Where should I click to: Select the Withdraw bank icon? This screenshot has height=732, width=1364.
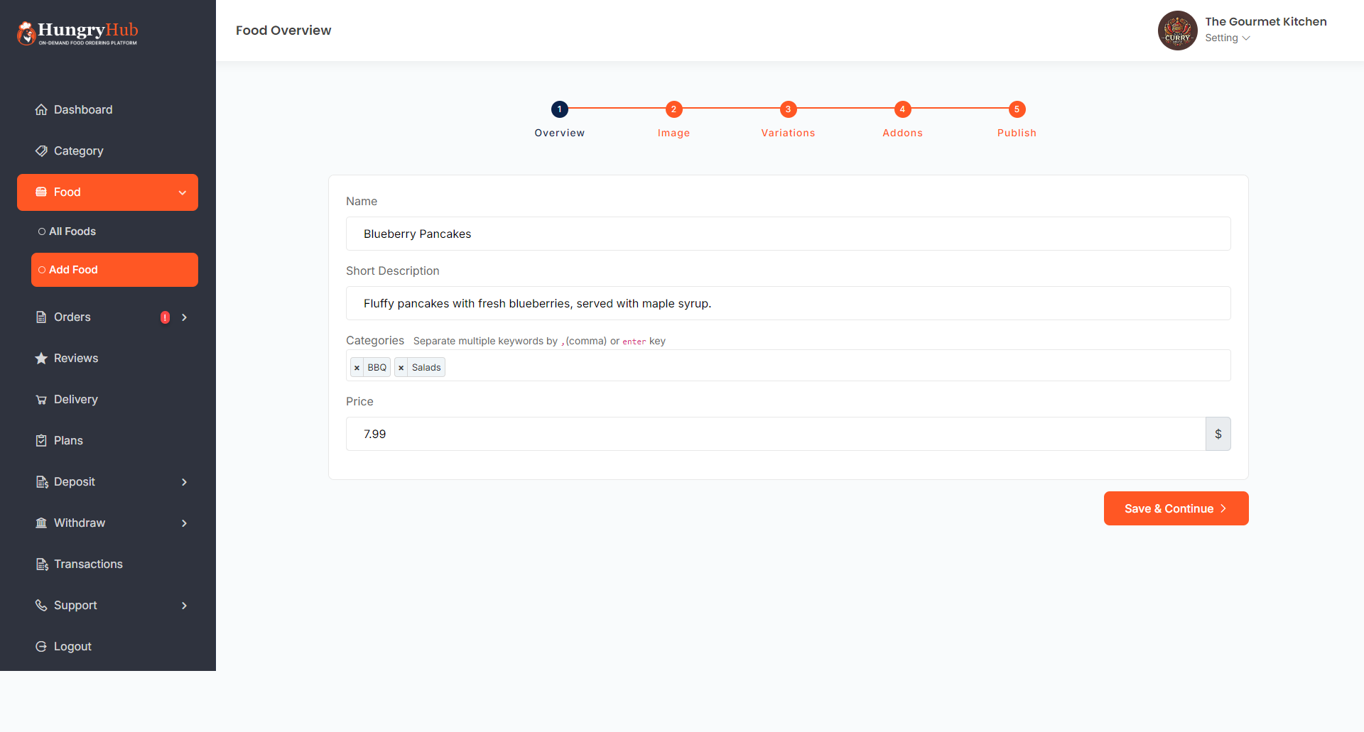pyautogui.click(x=40, y=523)
